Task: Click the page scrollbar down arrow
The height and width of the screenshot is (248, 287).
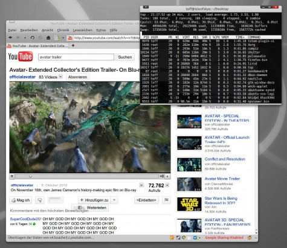Action: pyautogui.click(x=256, y=233)
